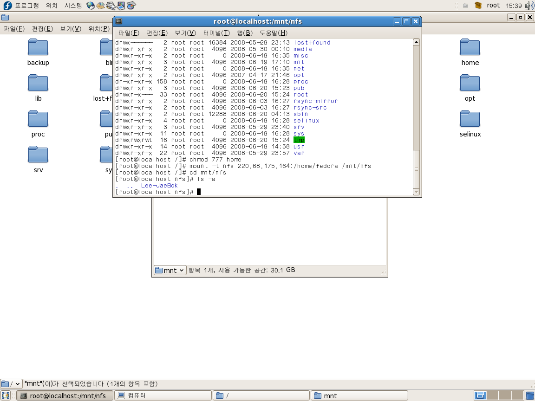Open the word processor launcher icon
Screen dimensions: 535x401
[111, 6]
